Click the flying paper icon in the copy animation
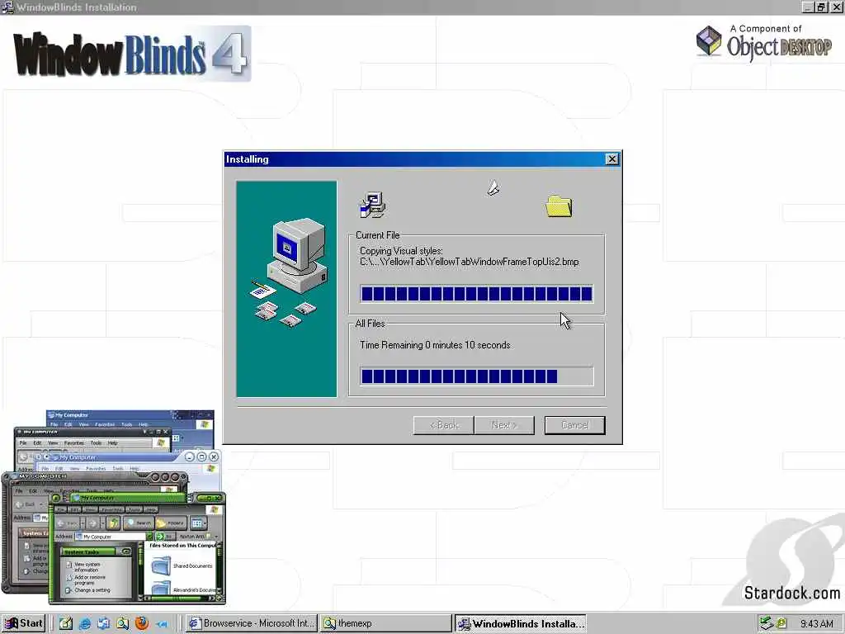Image resolution: width=845 pixels, height=634 pixels. [x=493, y=188]
